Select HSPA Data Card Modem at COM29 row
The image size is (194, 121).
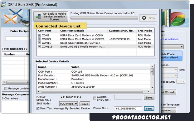(x=95, y=39)
